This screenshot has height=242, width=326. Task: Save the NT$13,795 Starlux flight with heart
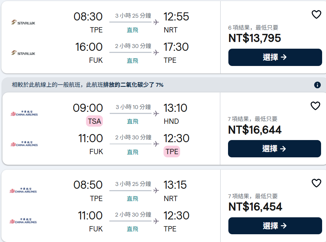(x=316, y=14)
